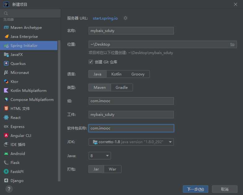Click the generator list scrollbar
This screenshot has width=243, height=195.
[59, 111]
